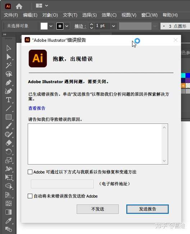Click the 不发送 button
Viewport: 190px width, 234px height.
click(98, 209)
